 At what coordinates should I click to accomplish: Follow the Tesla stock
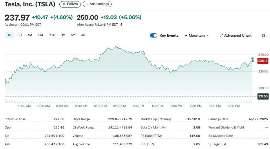(x=70, y=4)
